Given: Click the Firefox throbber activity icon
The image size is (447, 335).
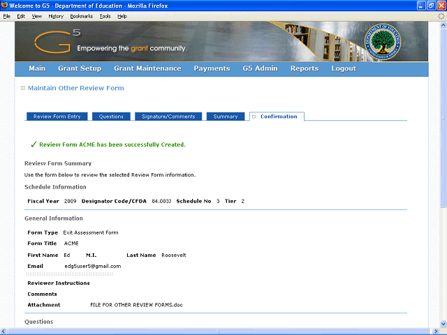Looking at the screenshot, I should (441, 16).
